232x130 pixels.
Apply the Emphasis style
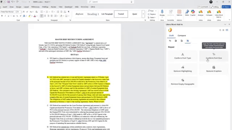(x=79, y=14)
